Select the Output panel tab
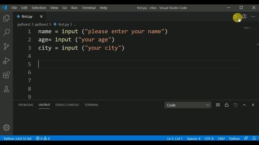Image resolution: width=259 pixels, height=145 pixels. pos(44,105)
